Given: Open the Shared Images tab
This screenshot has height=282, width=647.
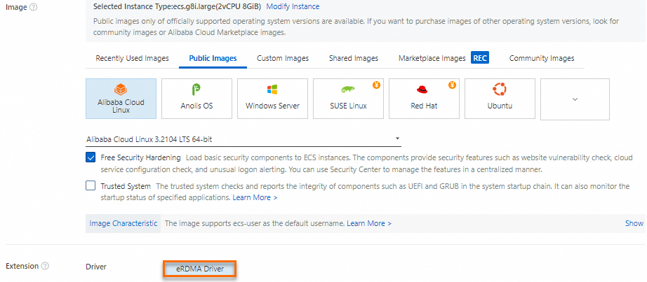Looking at the screenshot, I should 354,59.
